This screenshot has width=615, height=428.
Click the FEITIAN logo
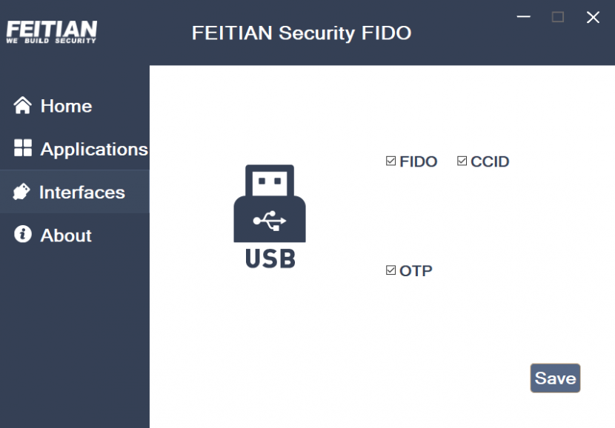50,30
